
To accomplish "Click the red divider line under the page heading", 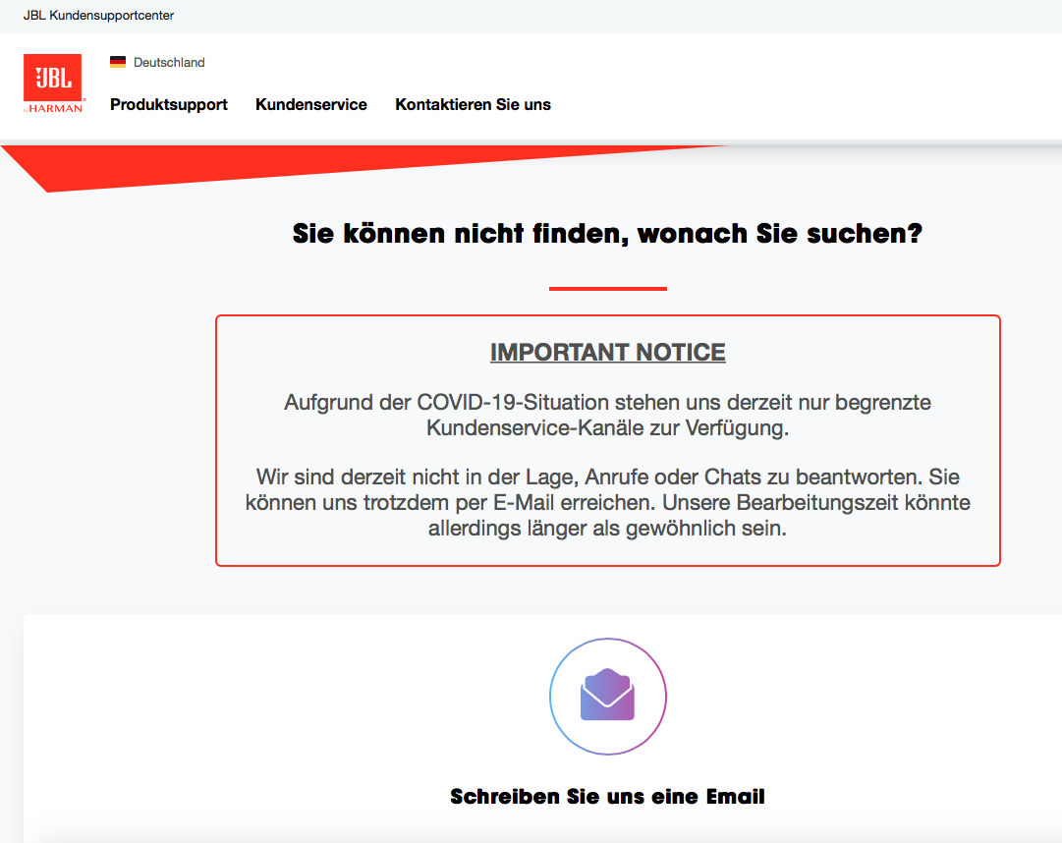I will point(607,286).
